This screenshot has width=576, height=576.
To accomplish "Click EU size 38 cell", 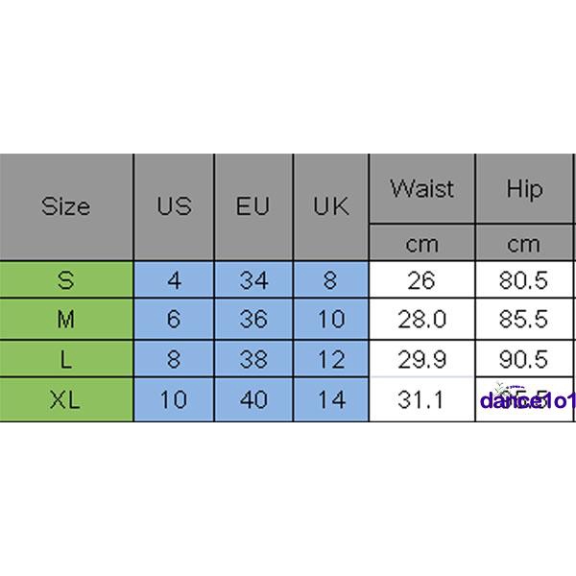I will 252,359.
